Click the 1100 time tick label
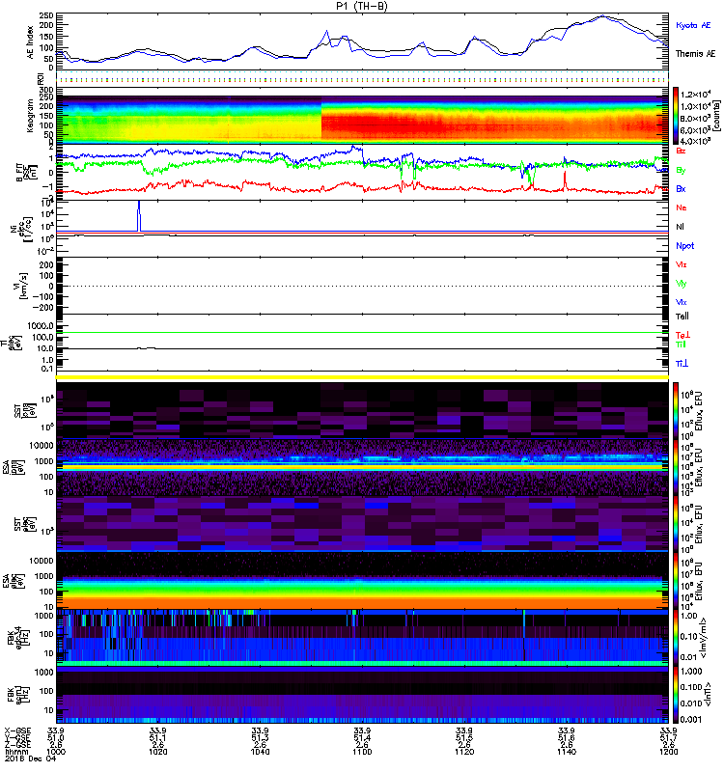This screenshot has height=772, width=724. 362,752
